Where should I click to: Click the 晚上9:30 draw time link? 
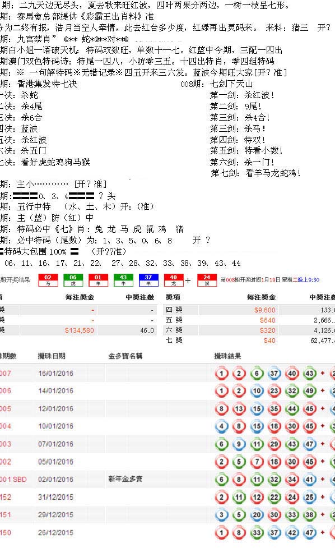[x=308, y=279]
